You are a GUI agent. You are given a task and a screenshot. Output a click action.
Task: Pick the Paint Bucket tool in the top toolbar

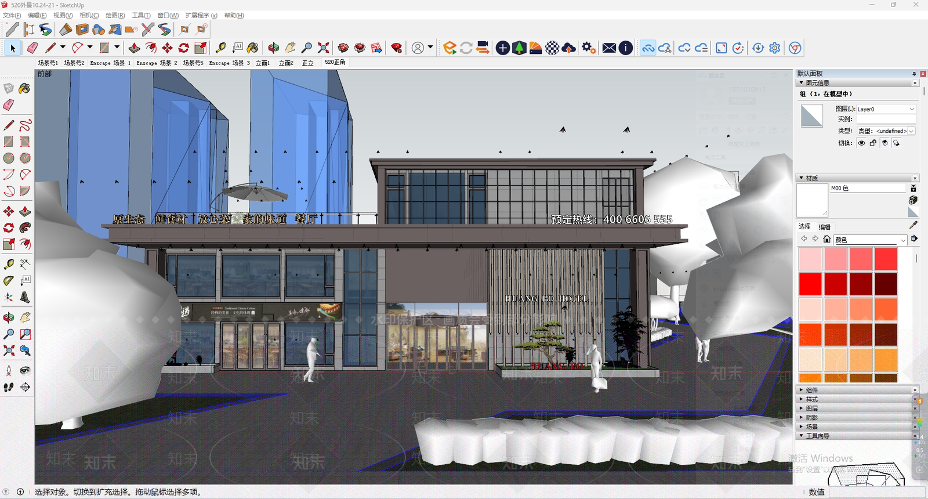[253, 48]
